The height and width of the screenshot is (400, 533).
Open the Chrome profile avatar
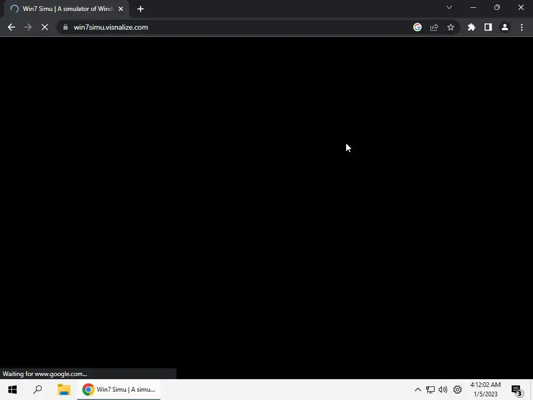505,27
